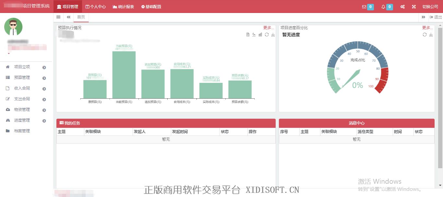The height and width of the screenshot is (197, 443).
Task: Open the mail envelope messages icon
Action: (364, 7)
